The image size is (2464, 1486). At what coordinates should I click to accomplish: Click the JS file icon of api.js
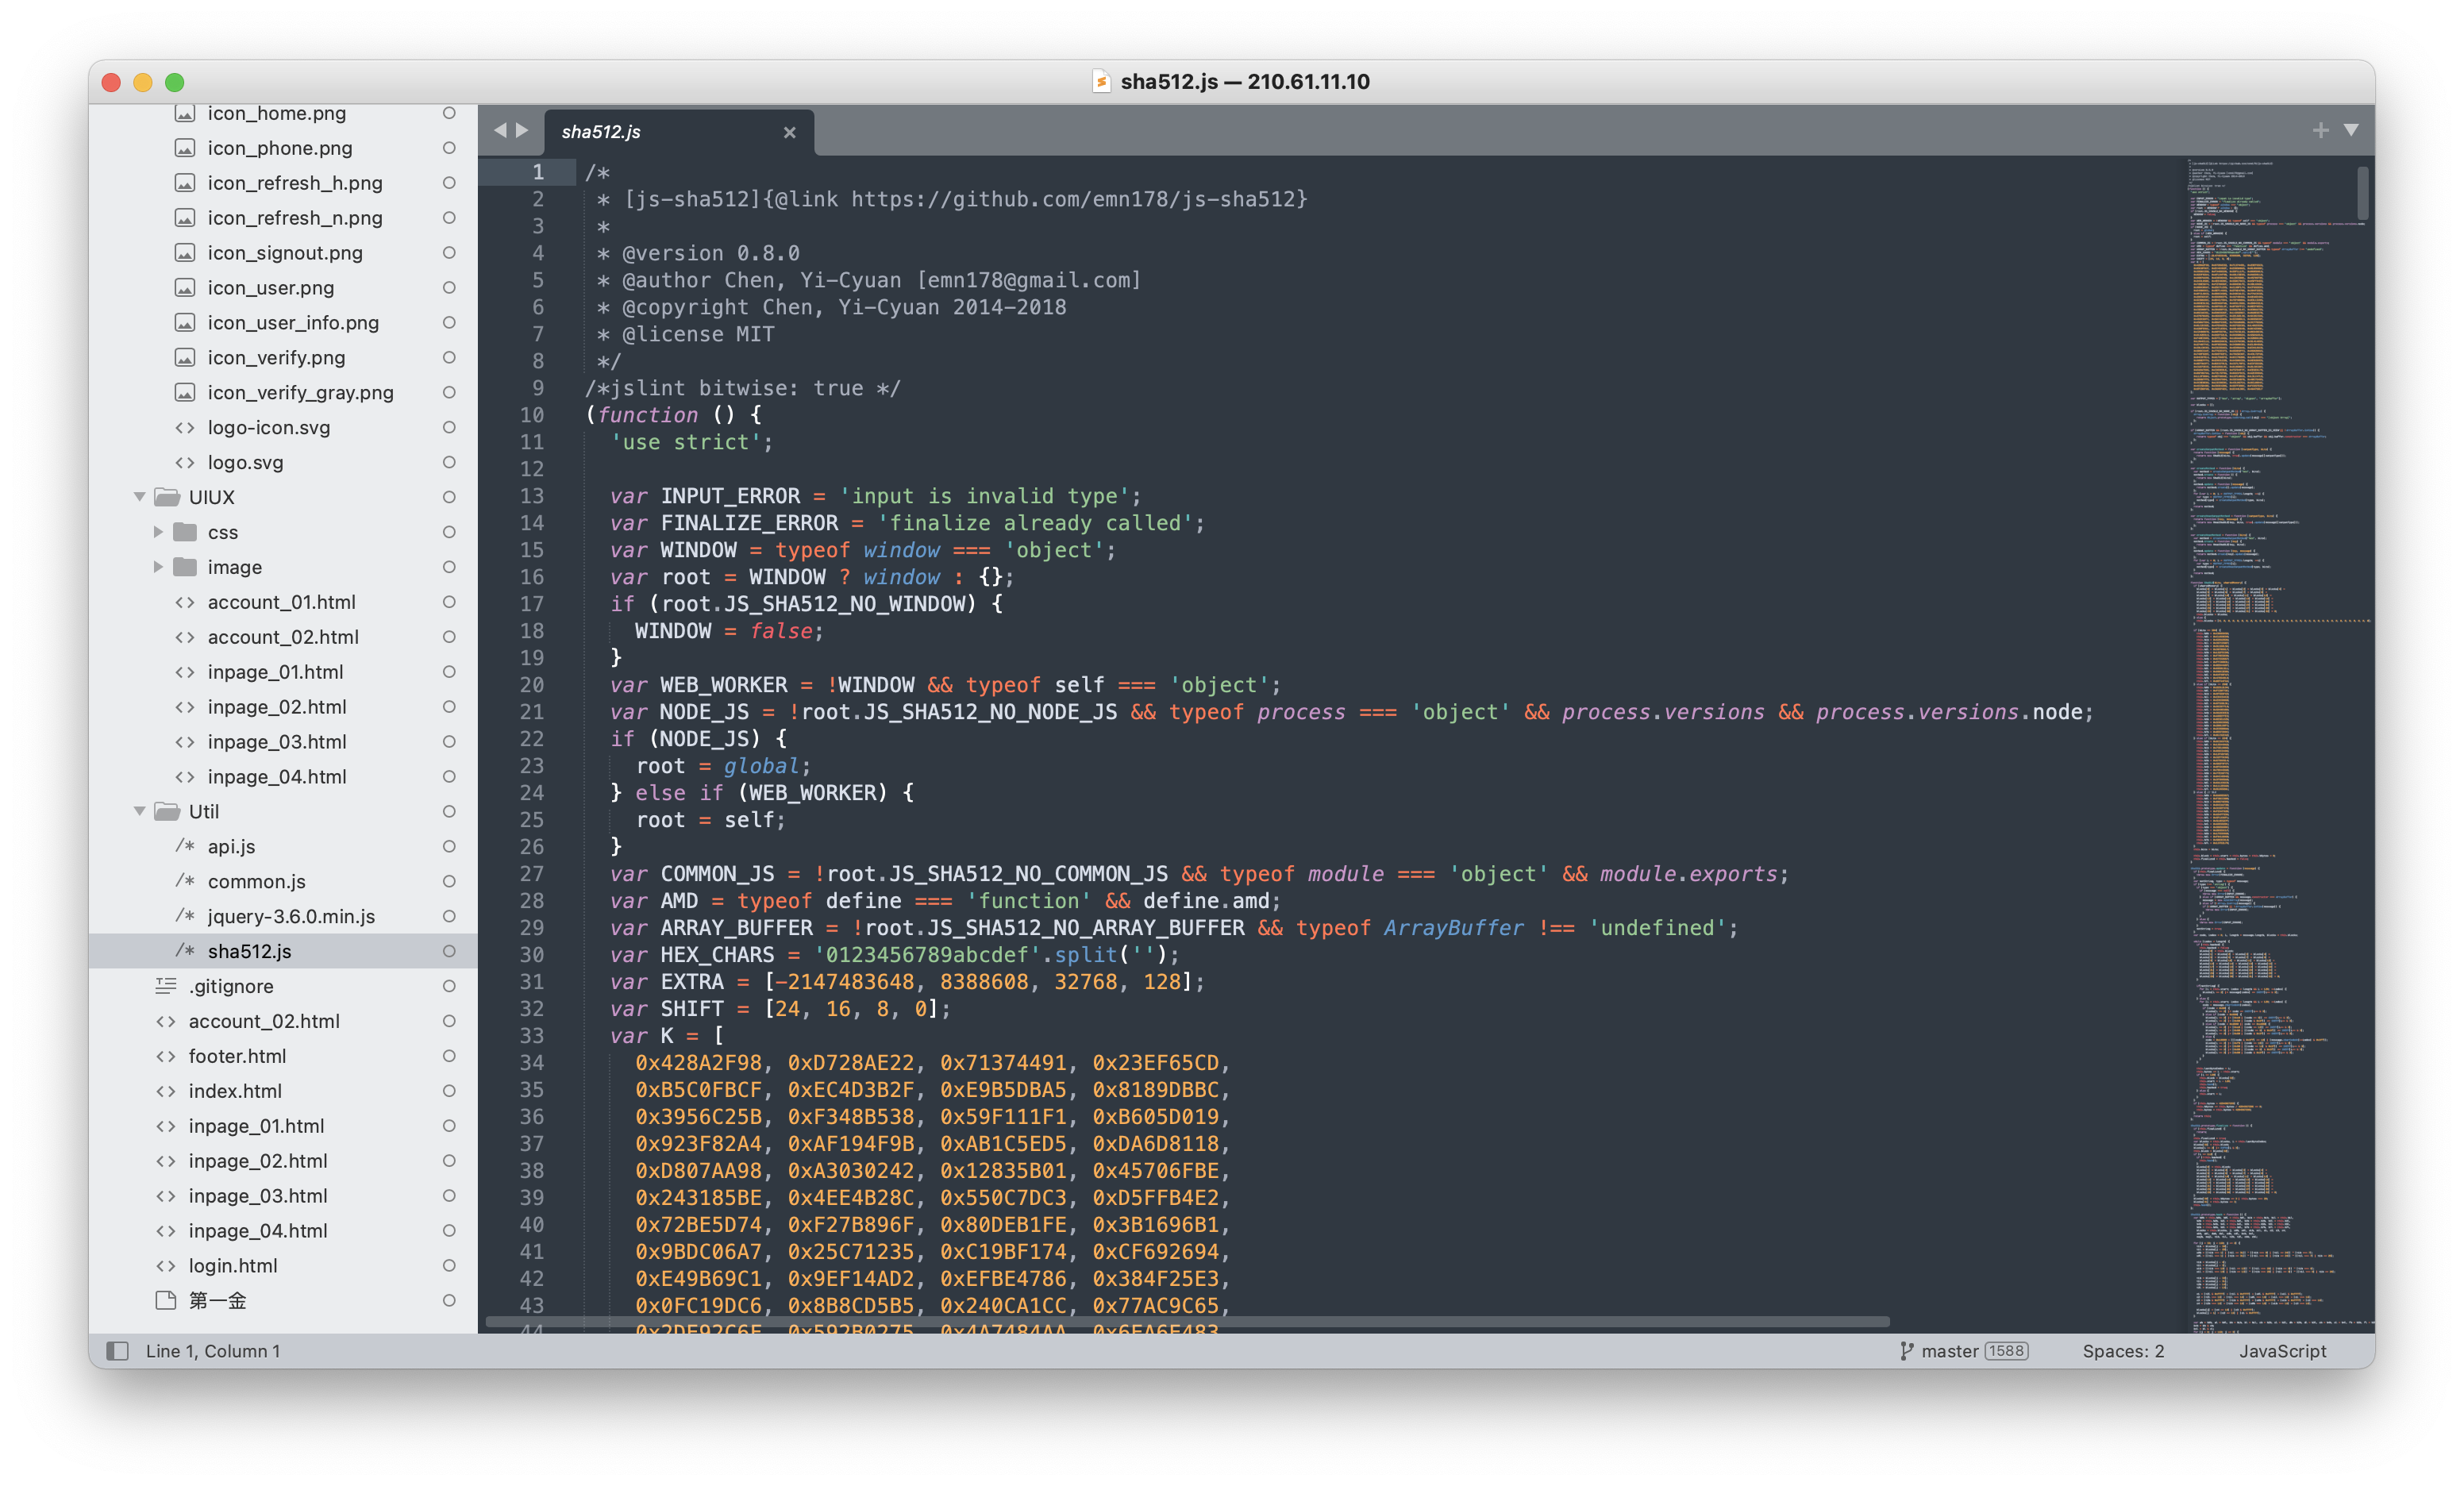click(x=185, y=846)
